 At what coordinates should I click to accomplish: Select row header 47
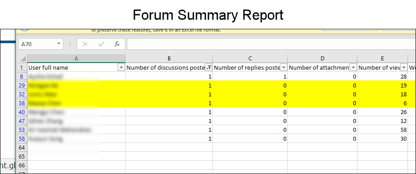pyautogui.click(x=22, y=121)
